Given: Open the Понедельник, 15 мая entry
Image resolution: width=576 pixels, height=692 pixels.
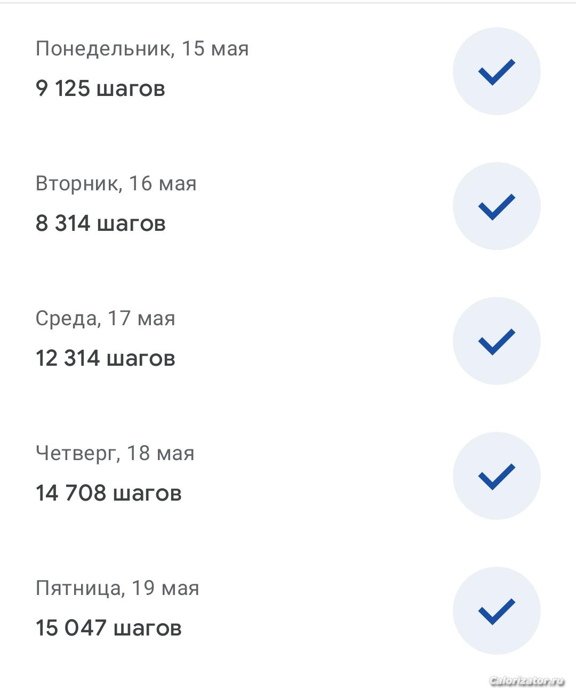Looking at the screenshot, I should tap(142, 49).
